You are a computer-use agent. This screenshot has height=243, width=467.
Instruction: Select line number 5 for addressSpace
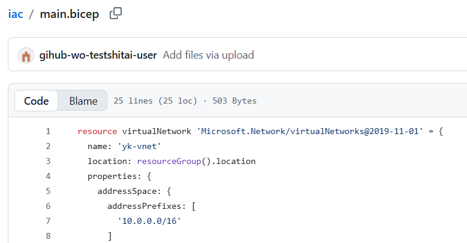coord(47,191)
